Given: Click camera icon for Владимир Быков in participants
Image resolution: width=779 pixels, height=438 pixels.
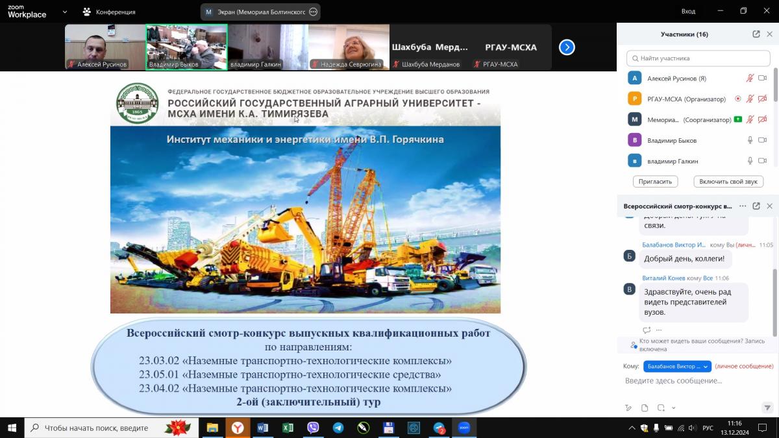Looking at the screenshot, I should (x=763, y=140).
